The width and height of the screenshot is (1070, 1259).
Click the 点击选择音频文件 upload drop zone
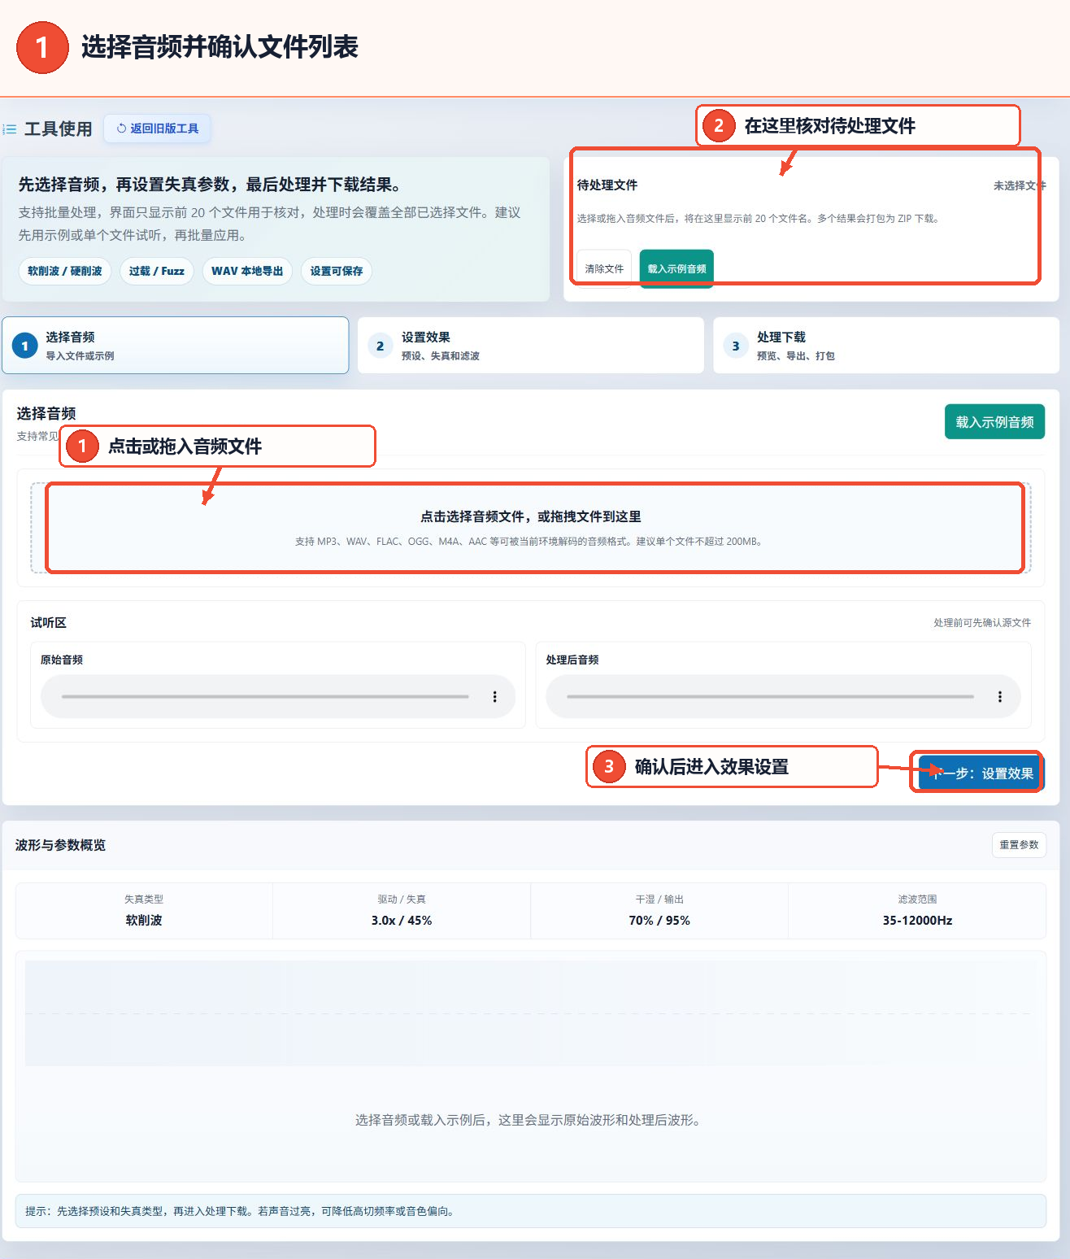(x=531, y=528)
